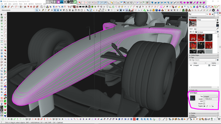The width and height of the screenshot is (221, 124).
Task: Click the Name column header in Tags
Action: click(196, 63)
